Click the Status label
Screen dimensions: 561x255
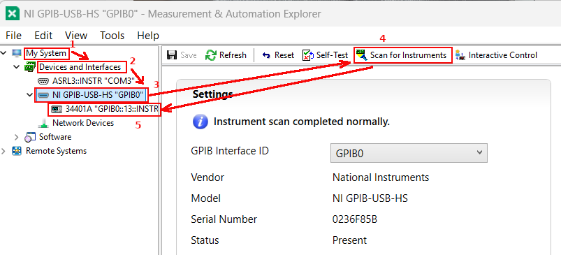pos(205,240)
